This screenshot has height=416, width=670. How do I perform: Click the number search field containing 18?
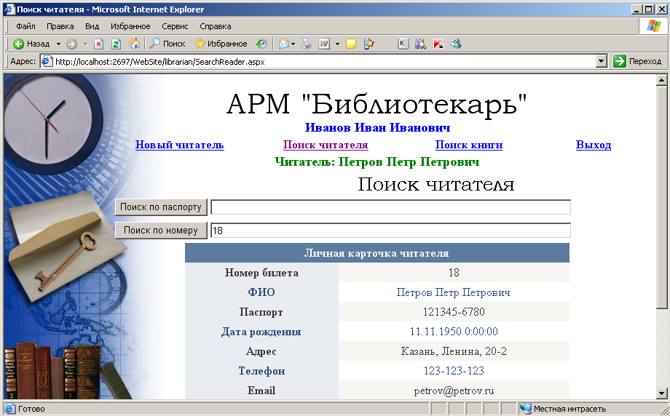tap(390, 231)
